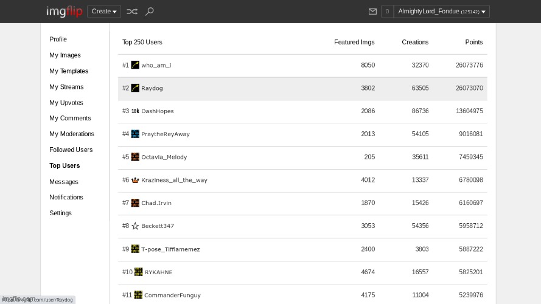The height and width of the screenshot is (304, 541).
Task: Click the yellow icon next to RYKAHNE
Action: coord(138,272)
